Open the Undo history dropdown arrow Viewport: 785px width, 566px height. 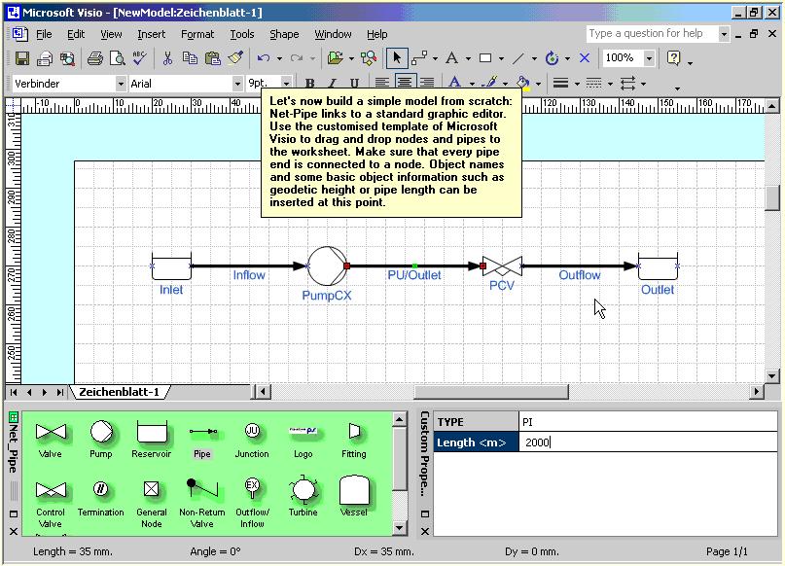[279, 59]
